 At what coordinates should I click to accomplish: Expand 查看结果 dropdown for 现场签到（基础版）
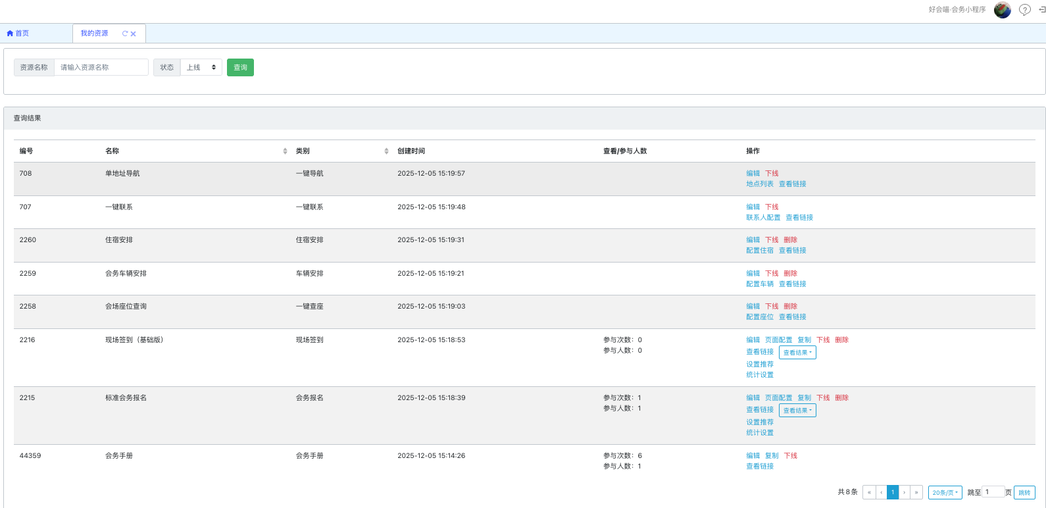coord(797,353)
